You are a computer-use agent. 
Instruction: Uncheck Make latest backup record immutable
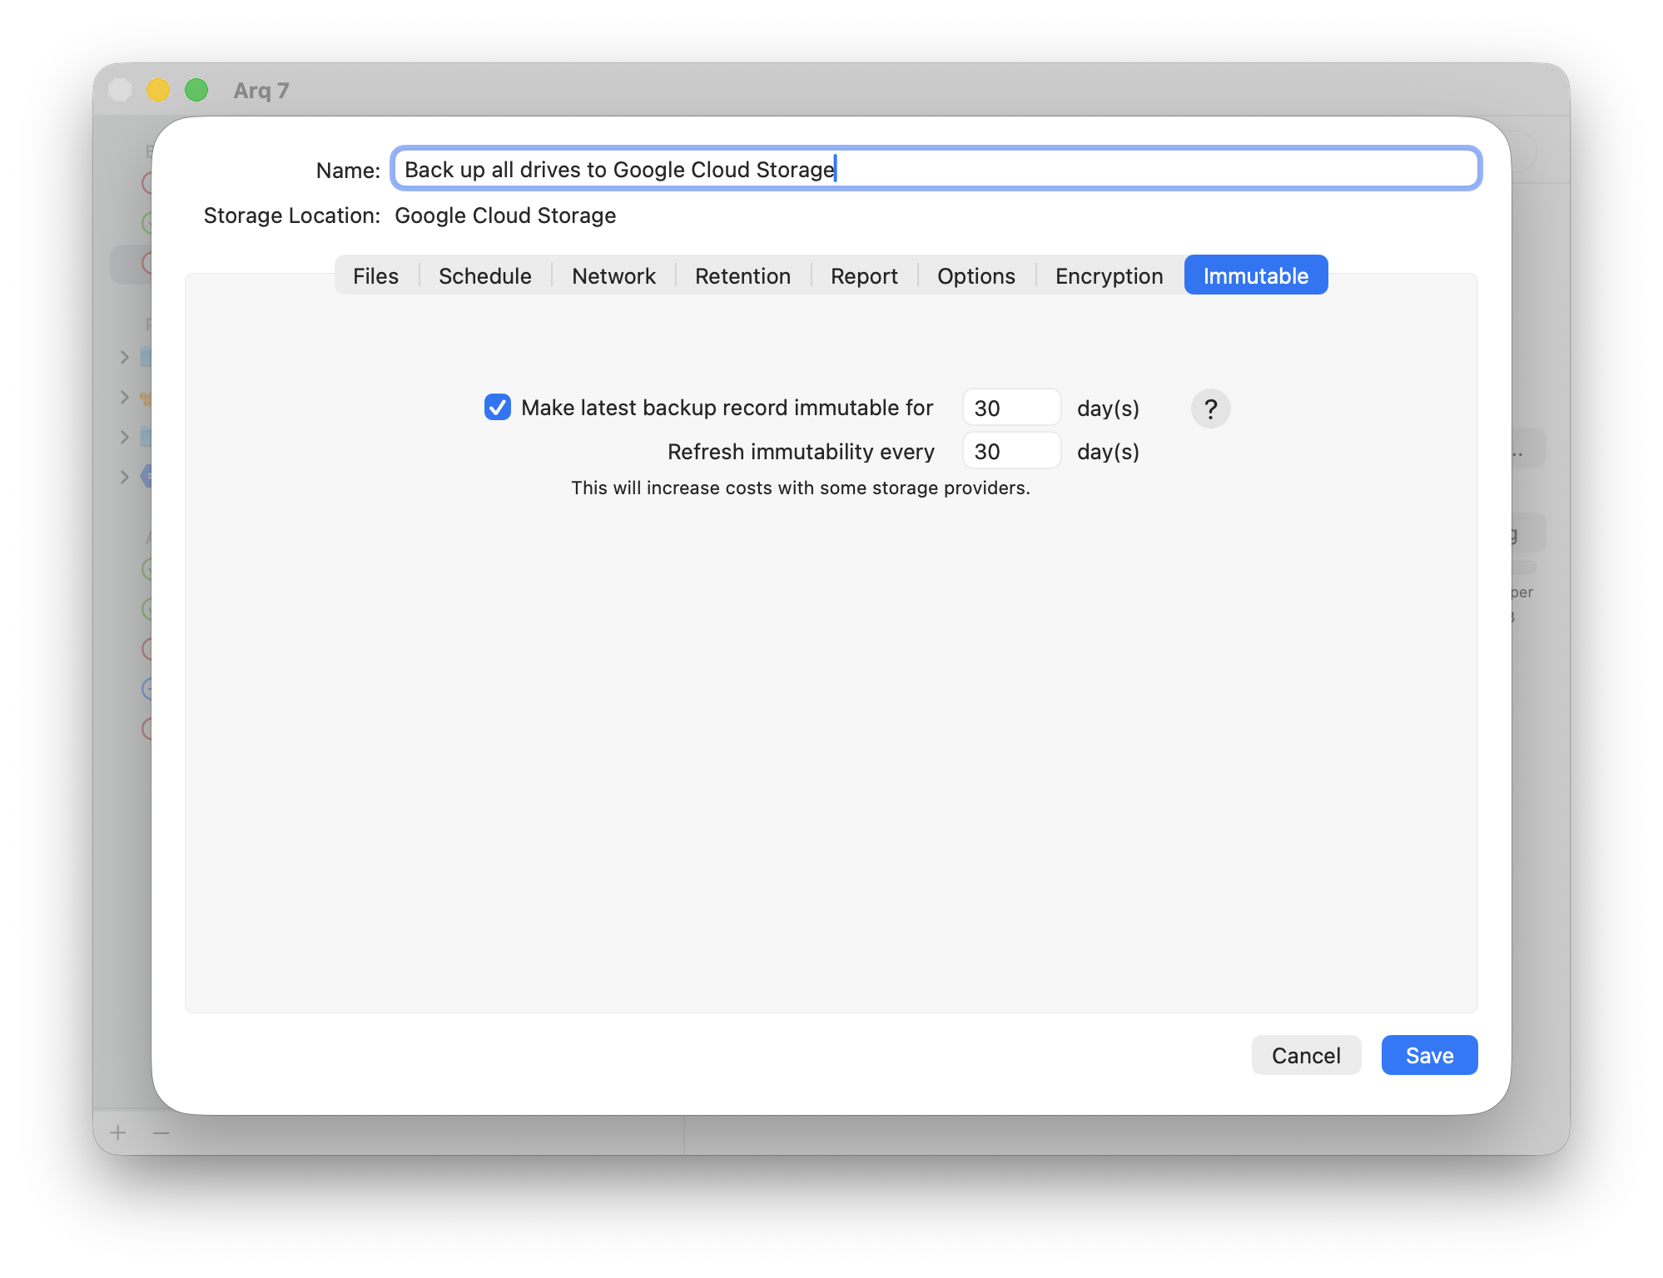coord(498,408)
